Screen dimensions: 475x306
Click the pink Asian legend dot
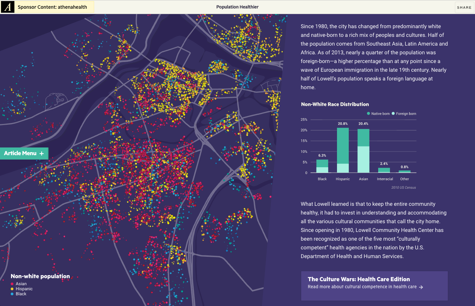pyautogui.click(x=12, y=284)
